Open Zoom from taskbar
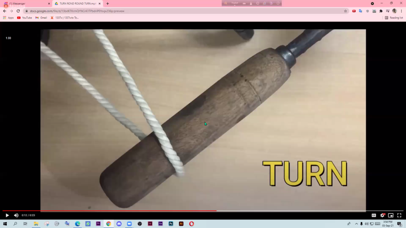The height and width of the screenshot is (228, 406). [129, 224]
